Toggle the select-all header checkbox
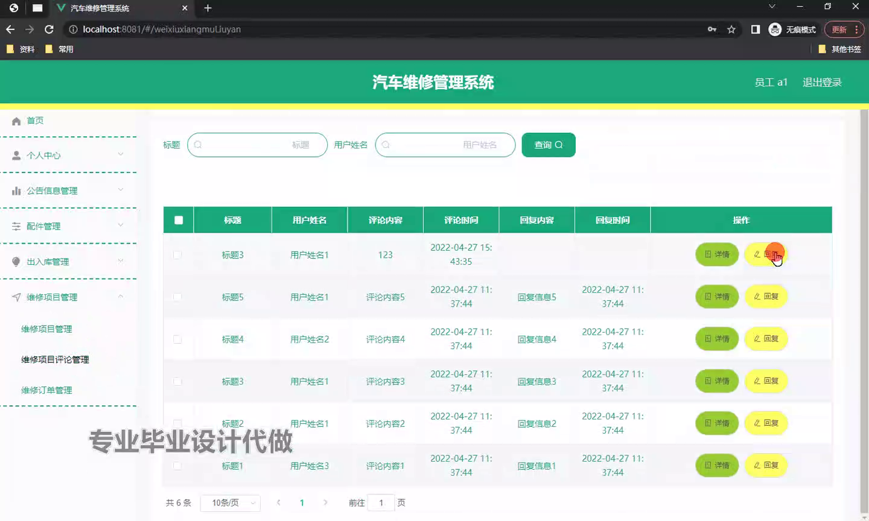This screenshot has width=869, height=521. pos(179,220)
